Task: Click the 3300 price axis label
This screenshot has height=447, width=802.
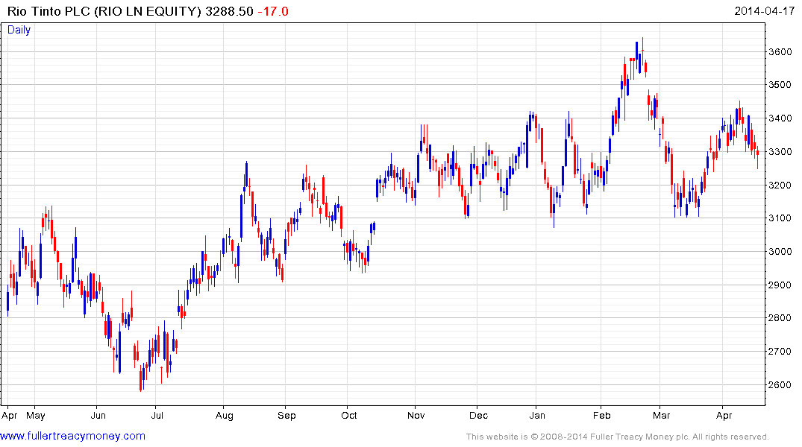Action: (x=780, y=152)
